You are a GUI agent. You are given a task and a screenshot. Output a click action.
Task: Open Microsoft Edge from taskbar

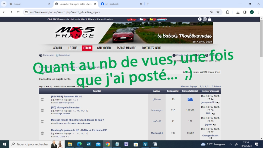point(79,144)
